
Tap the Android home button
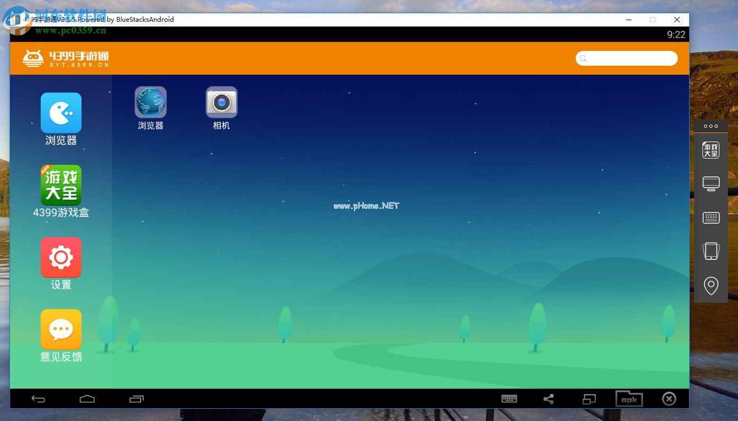click(x=87, y=399)
